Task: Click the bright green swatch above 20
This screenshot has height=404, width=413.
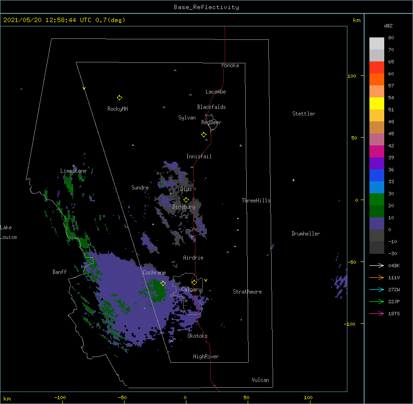Action: coord(377,200)
